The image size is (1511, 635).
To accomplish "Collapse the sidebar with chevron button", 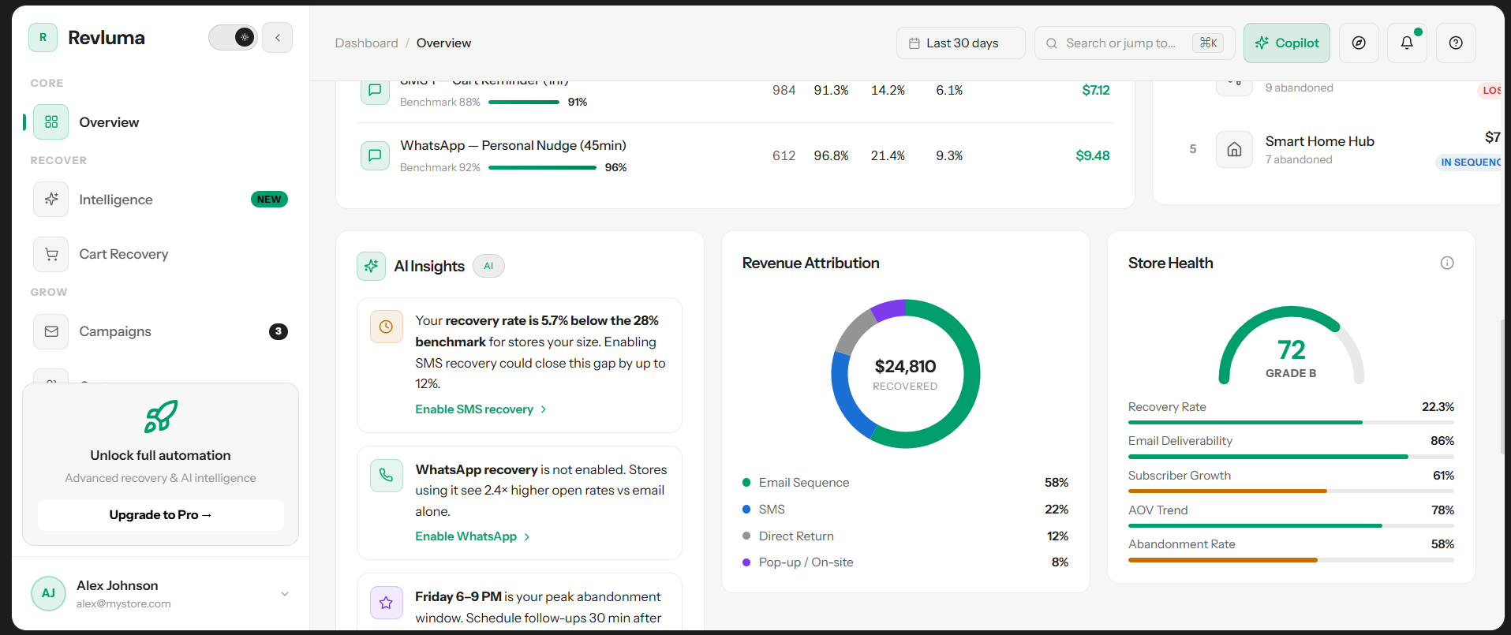I will point(278,37).
